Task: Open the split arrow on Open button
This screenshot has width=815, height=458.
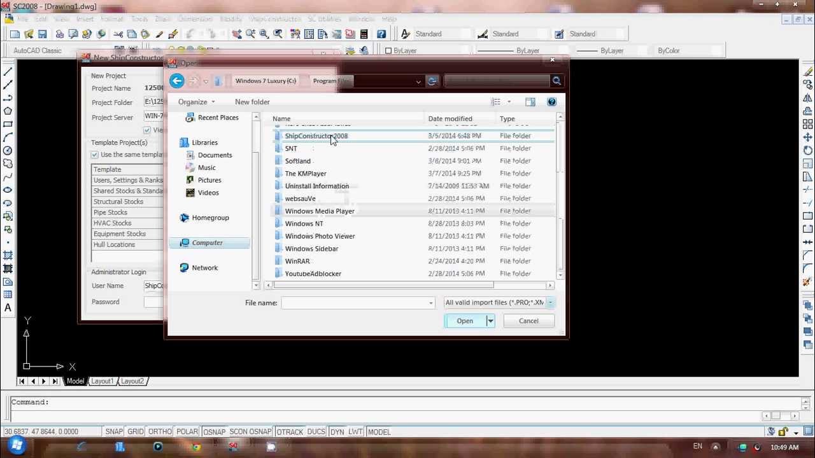Action: pyautogui.click(x=490, y=321)
